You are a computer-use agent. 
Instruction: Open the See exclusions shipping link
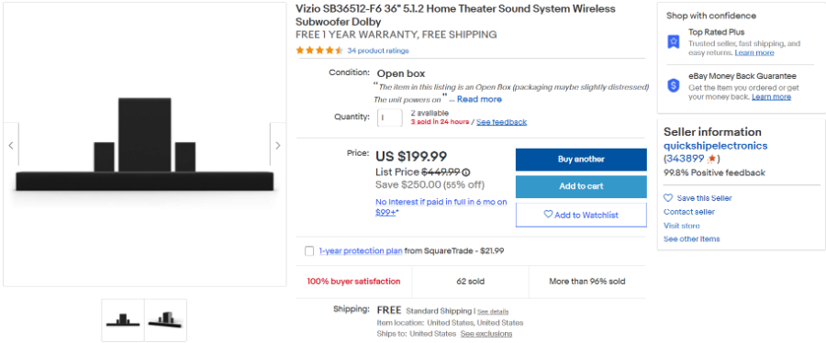[x=486, y=334]
